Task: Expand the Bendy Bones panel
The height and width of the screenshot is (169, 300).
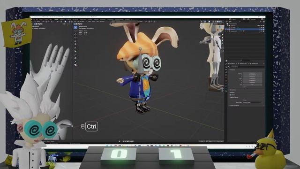Action: tap(233, 90)
